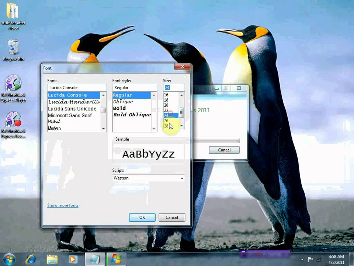Choose the Mistral font entry
This screenshot has height=266, width=354.
(x=74, y=122)
